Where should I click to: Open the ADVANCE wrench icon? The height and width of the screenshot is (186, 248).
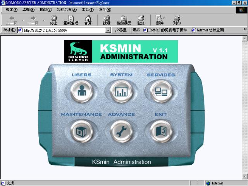(121, 132)
